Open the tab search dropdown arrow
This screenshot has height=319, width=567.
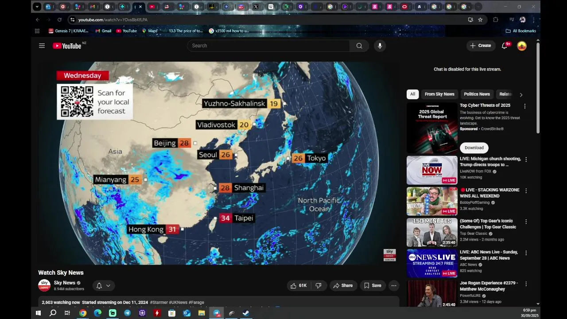click(x=37, y=7)
